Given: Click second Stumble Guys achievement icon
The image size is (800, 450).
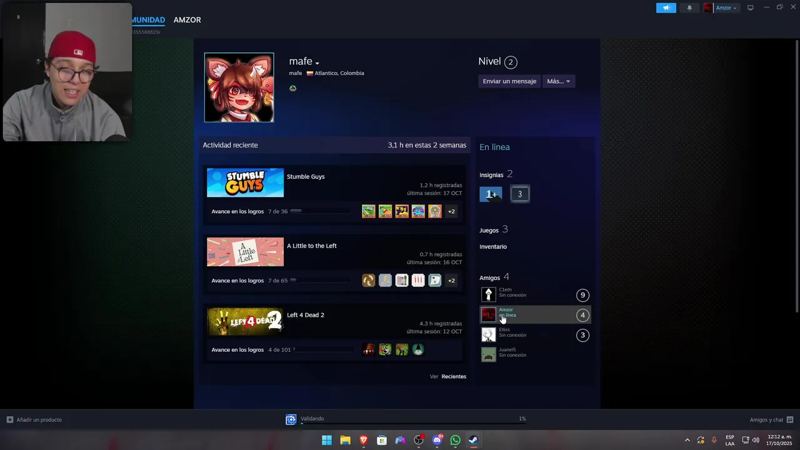Looking at the screenshot, I should 385,211.
